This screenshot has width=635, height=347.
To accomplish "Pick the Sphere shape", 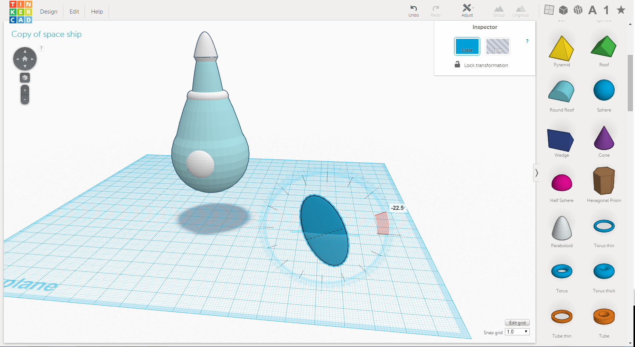I will tap(604, 96).
